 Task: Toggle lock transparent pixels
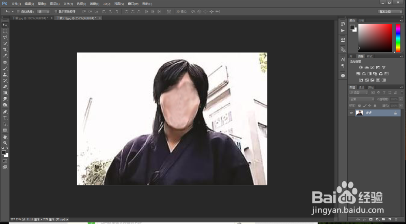pos(359,106)
